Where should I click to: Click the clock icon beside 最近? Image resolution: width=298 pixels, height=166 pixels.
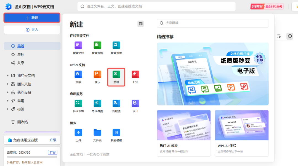pos(13,46)
